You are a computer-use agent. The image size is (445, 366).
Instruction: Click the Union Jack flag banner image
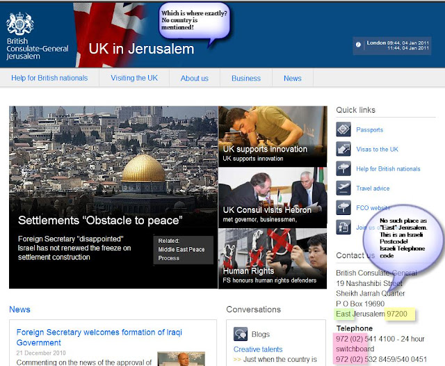coord(111,35)
